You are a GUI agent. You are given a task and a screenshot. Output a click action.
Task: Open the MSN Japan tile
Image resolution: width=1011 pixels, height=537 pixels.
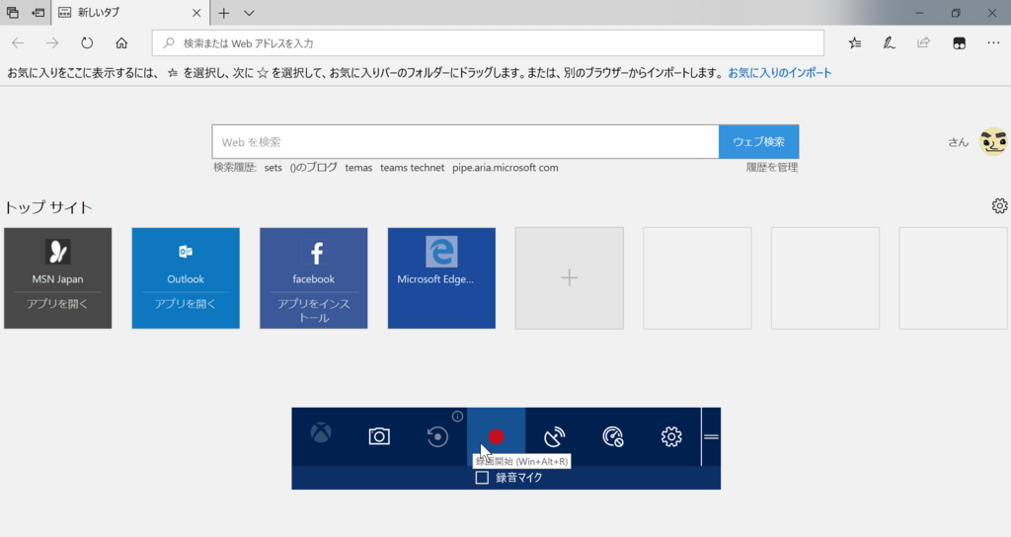pos(58,277)
